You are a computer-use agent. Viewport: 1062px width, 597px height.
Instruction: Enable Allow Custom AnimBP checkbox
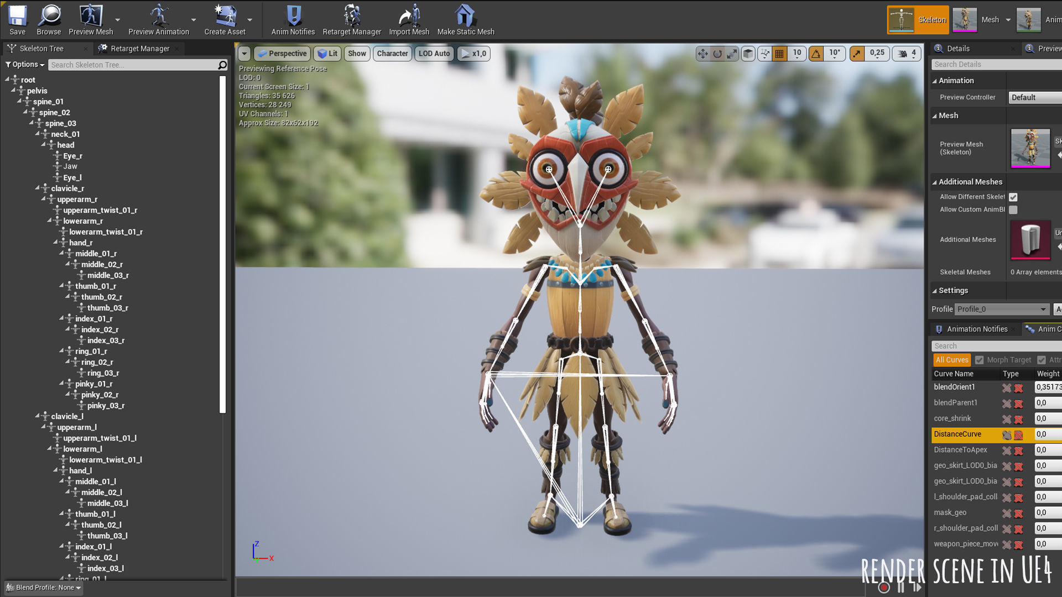tap(1013, 210)
